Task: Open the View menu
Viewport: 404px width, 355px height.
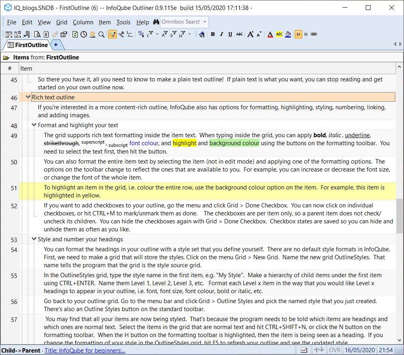Action: point(44,22)
